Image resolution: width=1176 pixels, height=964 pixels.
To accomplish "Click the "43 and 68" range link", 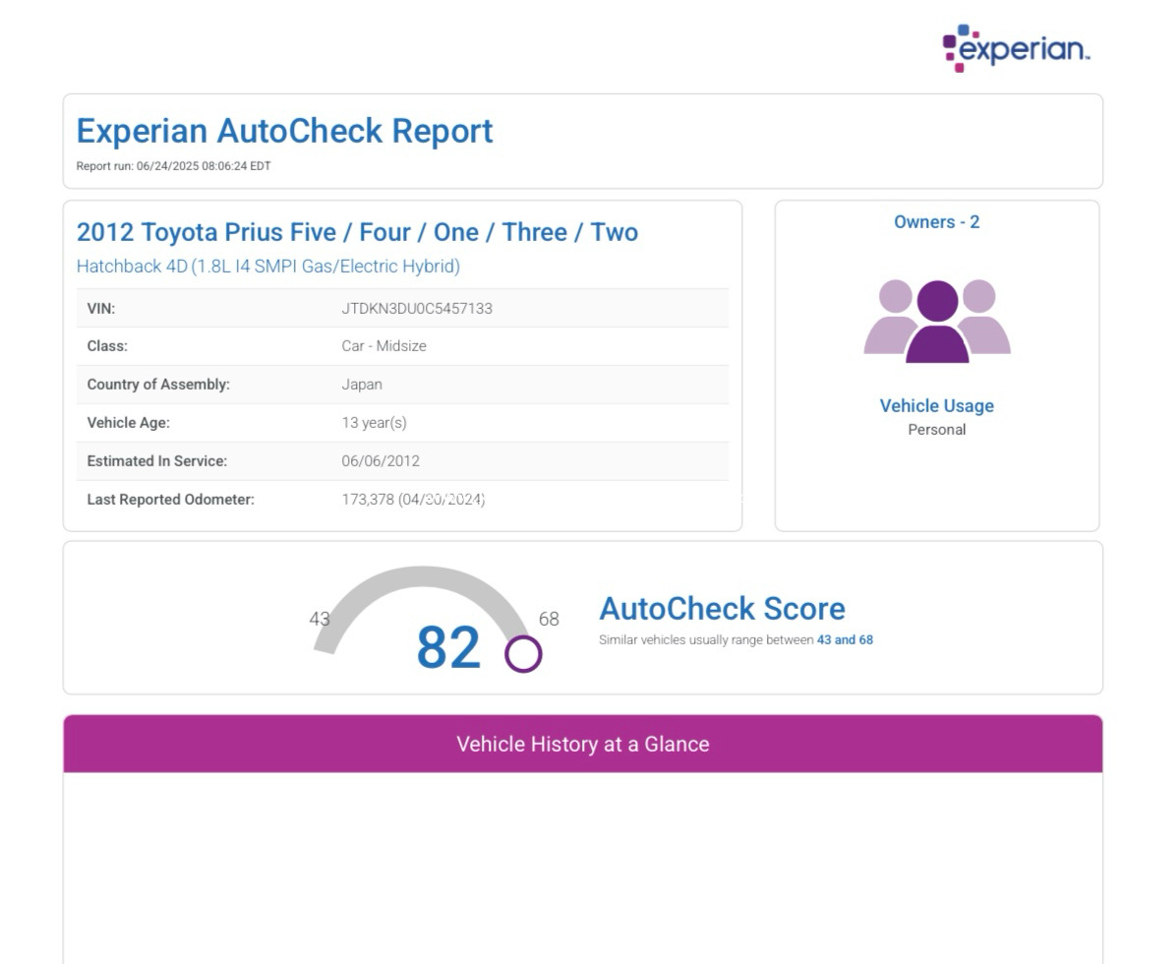I will tap(845, 640).
